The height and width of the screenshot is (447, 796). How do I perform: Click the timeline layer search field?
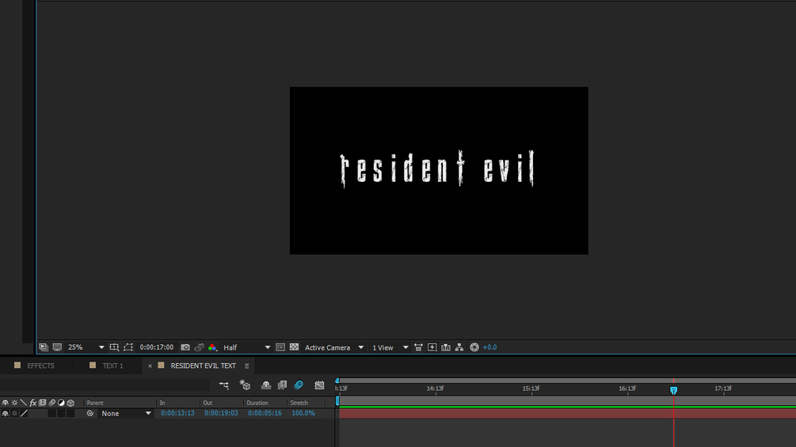point(104,385)
